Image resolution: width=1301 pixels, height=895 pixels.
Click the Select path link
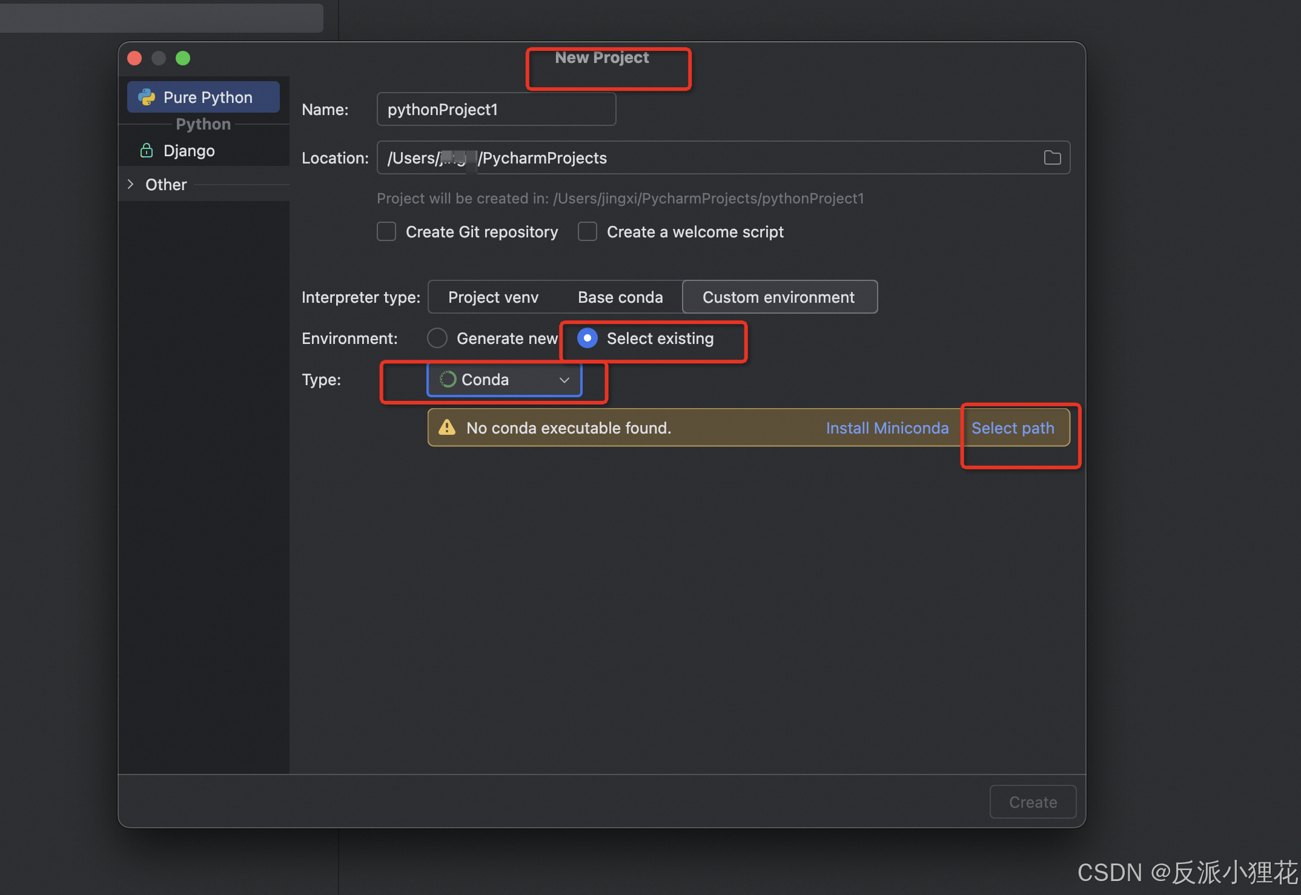pyautogui.click(x=1012, y=428)
